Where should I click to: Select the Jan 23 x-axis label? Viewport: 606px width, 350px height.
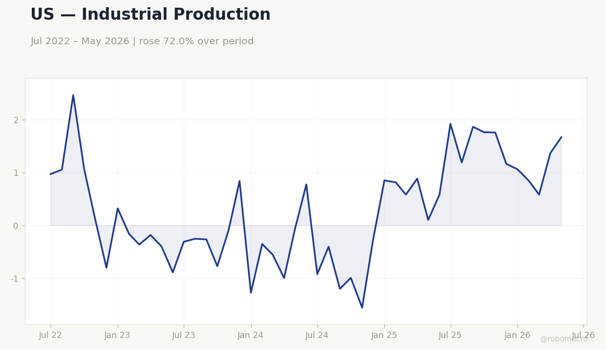(x=117, y=336)
